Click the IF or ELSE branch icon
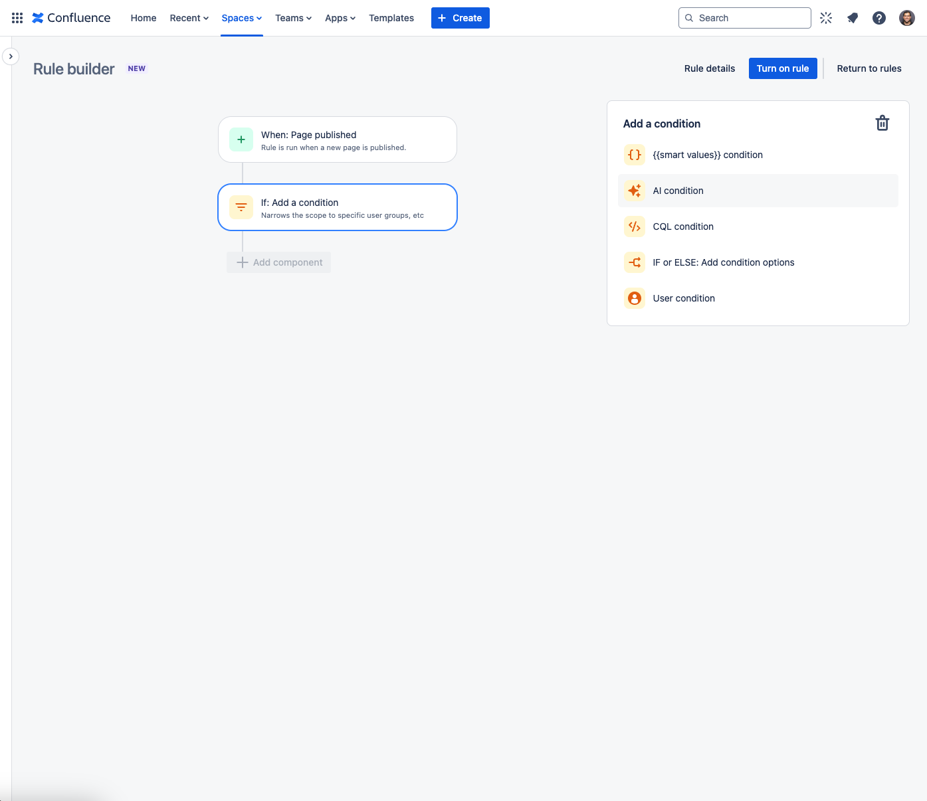Viewport: 927px width, 801px height. (x=634, y=262)
